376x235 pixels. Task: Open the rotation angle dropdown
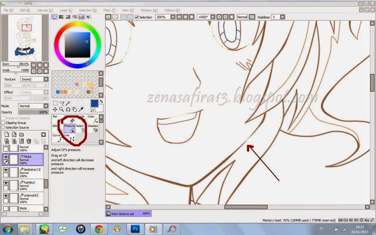pyautogui.click(x=213, y=17)
